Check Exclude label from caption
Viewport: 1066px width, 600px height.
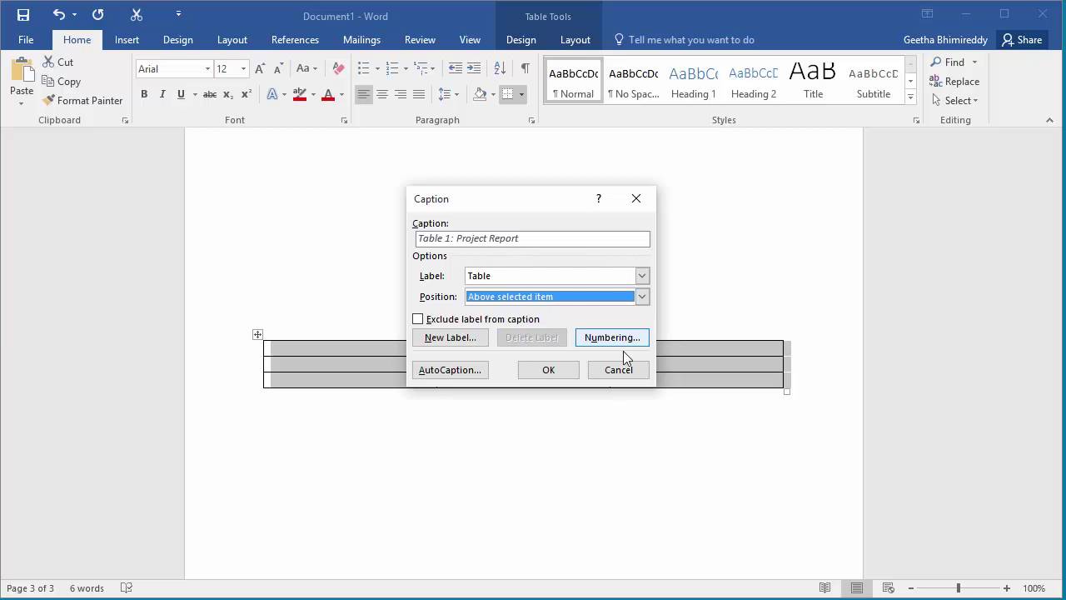[x=418, y=319]
